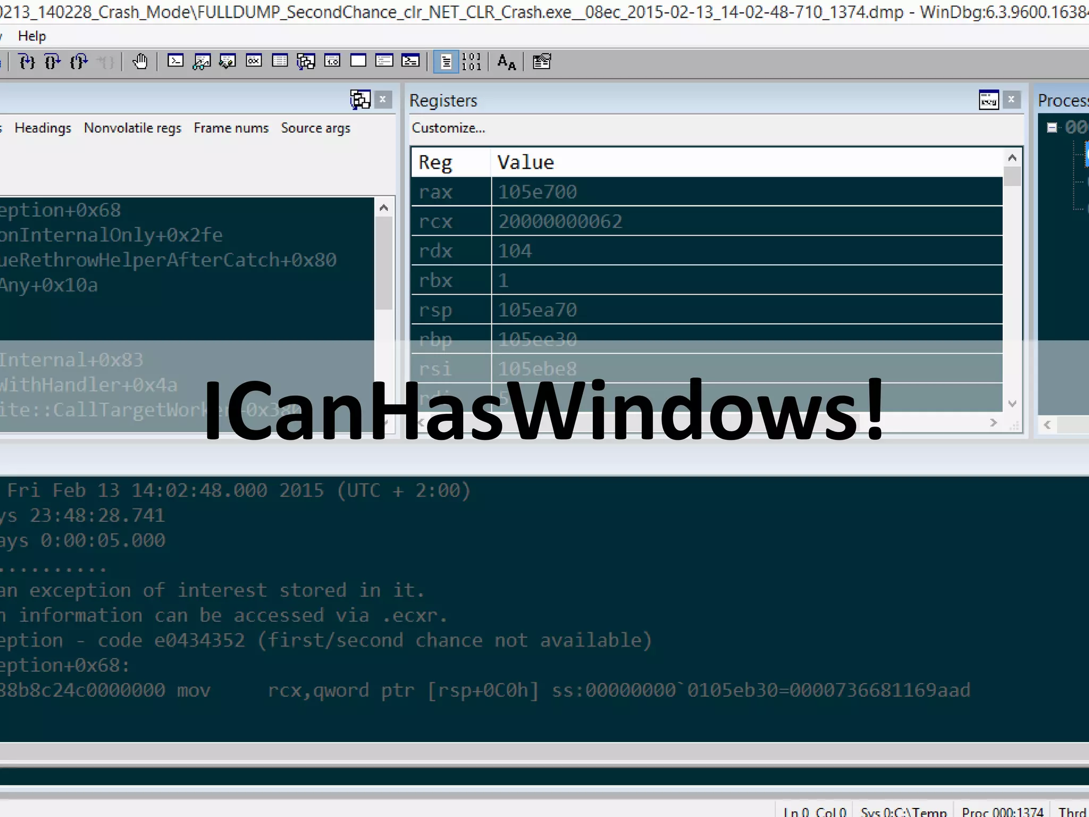
Task: Toggle Source args in Calls panel
Action: (315, 128)
